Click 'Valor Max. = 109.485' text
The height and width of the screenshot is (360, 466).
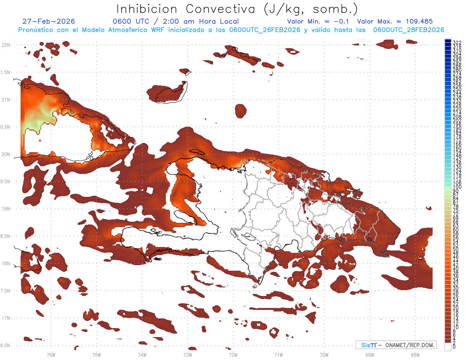coord(395,21)
